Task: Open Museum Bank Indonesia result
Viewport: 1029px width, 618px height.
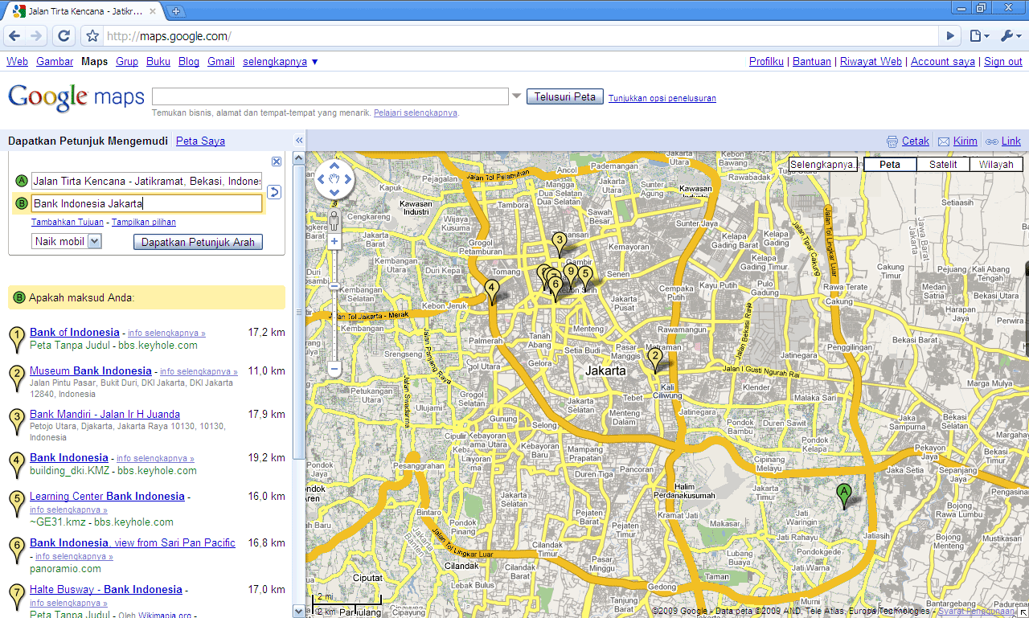Action: (x=91, y=371)
